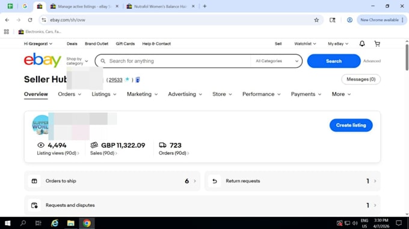Launch Internet Explorer from taskbar
Image resolution: width=409 pixels, height=229 pixels.
55,223
